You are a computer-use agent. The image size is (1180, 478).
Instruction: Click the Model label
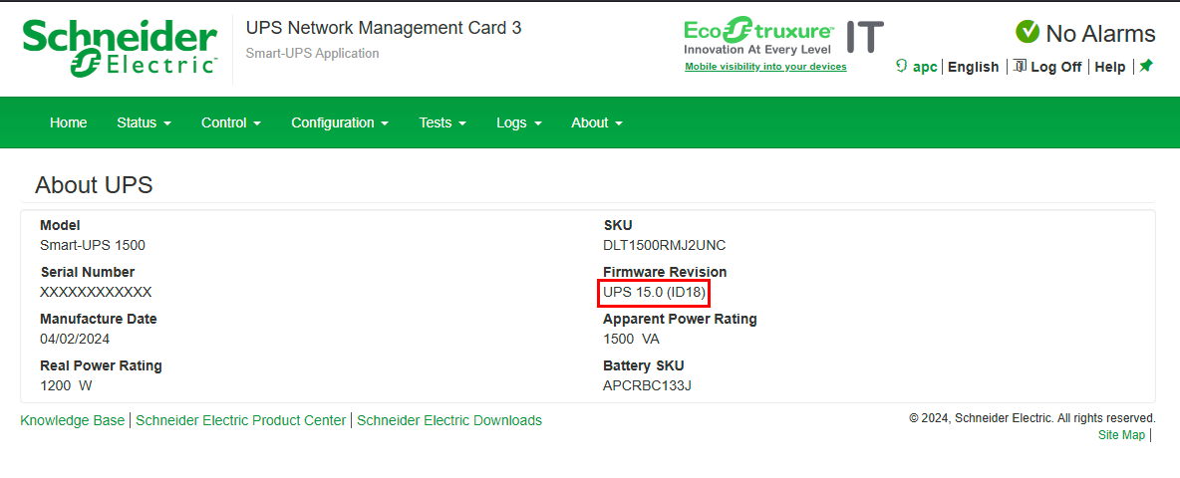tap(60, 225)
